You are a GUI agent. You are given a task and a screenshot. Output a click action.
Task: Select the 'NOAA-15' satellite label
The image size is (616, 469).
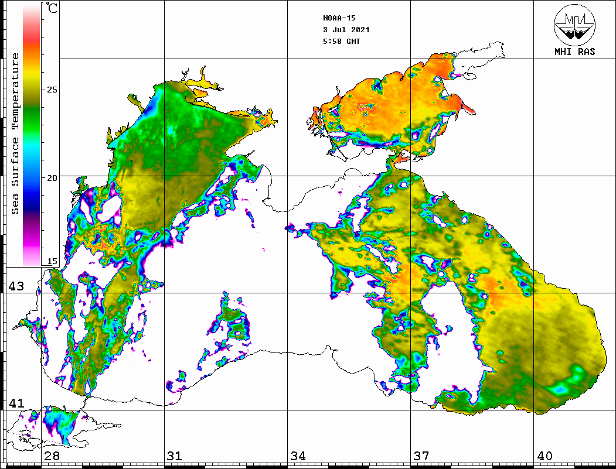pos(339,18)
